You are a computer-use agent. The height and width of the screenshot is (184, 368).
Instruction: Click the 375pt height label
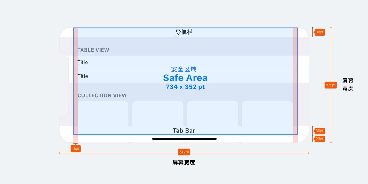[331, 85]
